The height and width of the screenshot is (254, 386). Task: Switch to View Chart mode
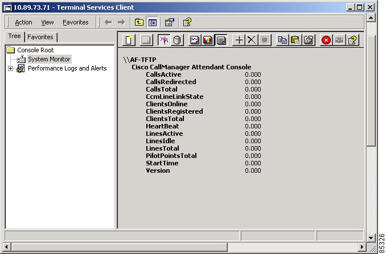tap(195, 40)
